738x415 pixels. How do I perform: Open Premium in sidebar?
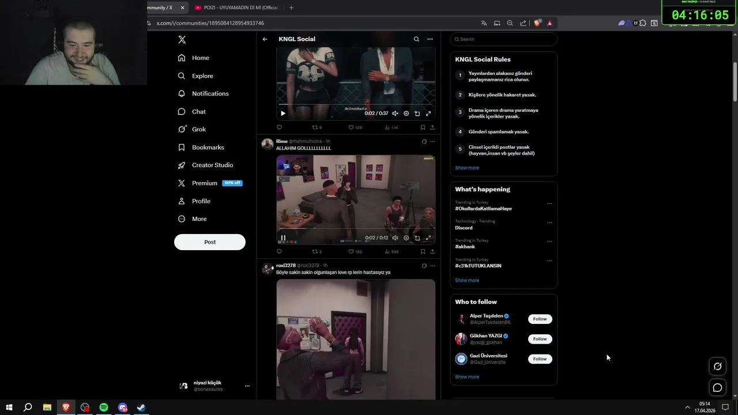(210, 183)
